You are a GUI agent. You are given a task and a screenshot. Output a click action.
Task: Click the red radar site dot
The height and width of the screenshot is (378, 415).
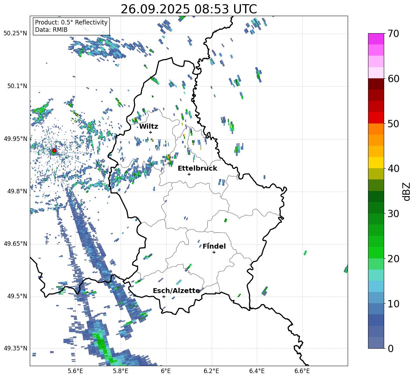pyautogui.click(x=54, y=151)
